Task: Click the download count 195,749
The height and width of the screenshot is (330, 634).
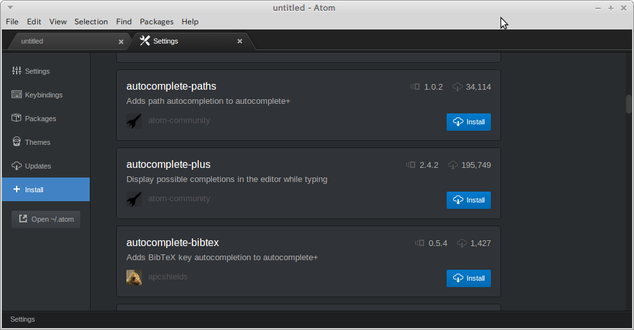Action: pyautogui.click(x=476, y=165)
